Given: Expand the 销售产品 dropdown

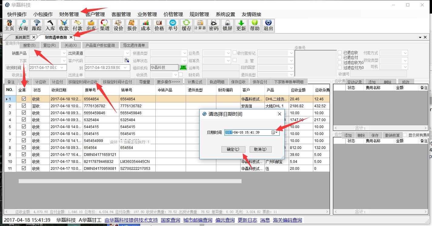Looking at the screenshot, I should click(64, 53).
